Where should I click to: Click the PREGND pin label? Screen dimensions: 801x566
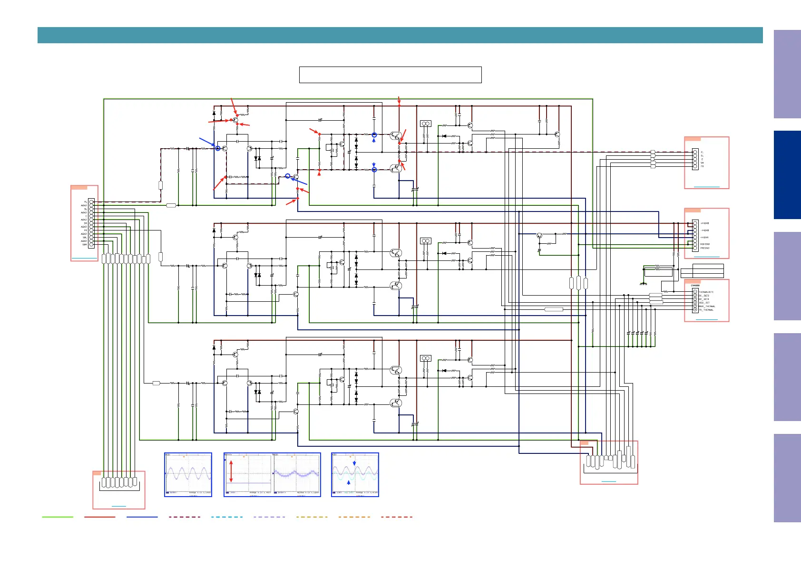[705, 248]
